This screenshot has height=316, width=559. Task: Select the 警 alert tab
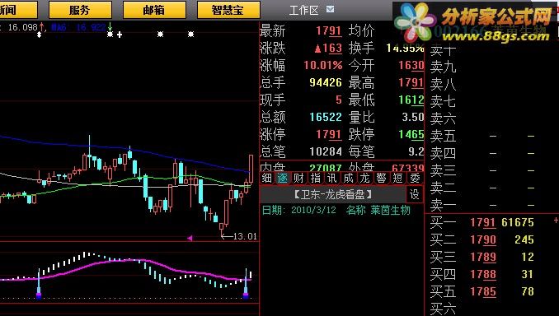pyautogui.click(x=381, y=178)
